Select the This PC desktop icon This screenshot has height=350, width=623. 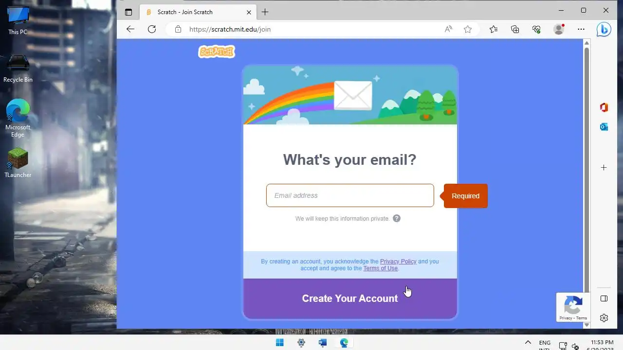click(x=18, y=21)
